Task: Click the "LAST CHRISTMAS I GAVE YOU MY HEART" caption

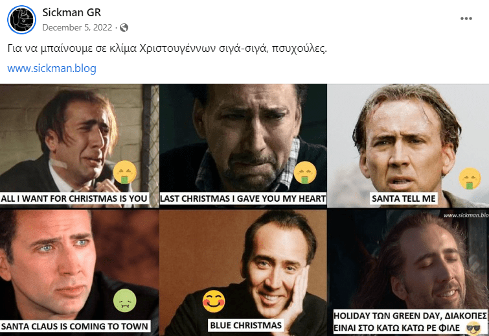Action: coord(242,198)
